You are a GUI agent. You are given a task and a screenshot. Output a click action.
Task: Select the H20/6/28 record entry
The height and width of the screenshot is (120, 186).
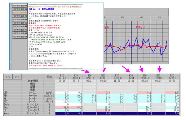coord(20,9)
